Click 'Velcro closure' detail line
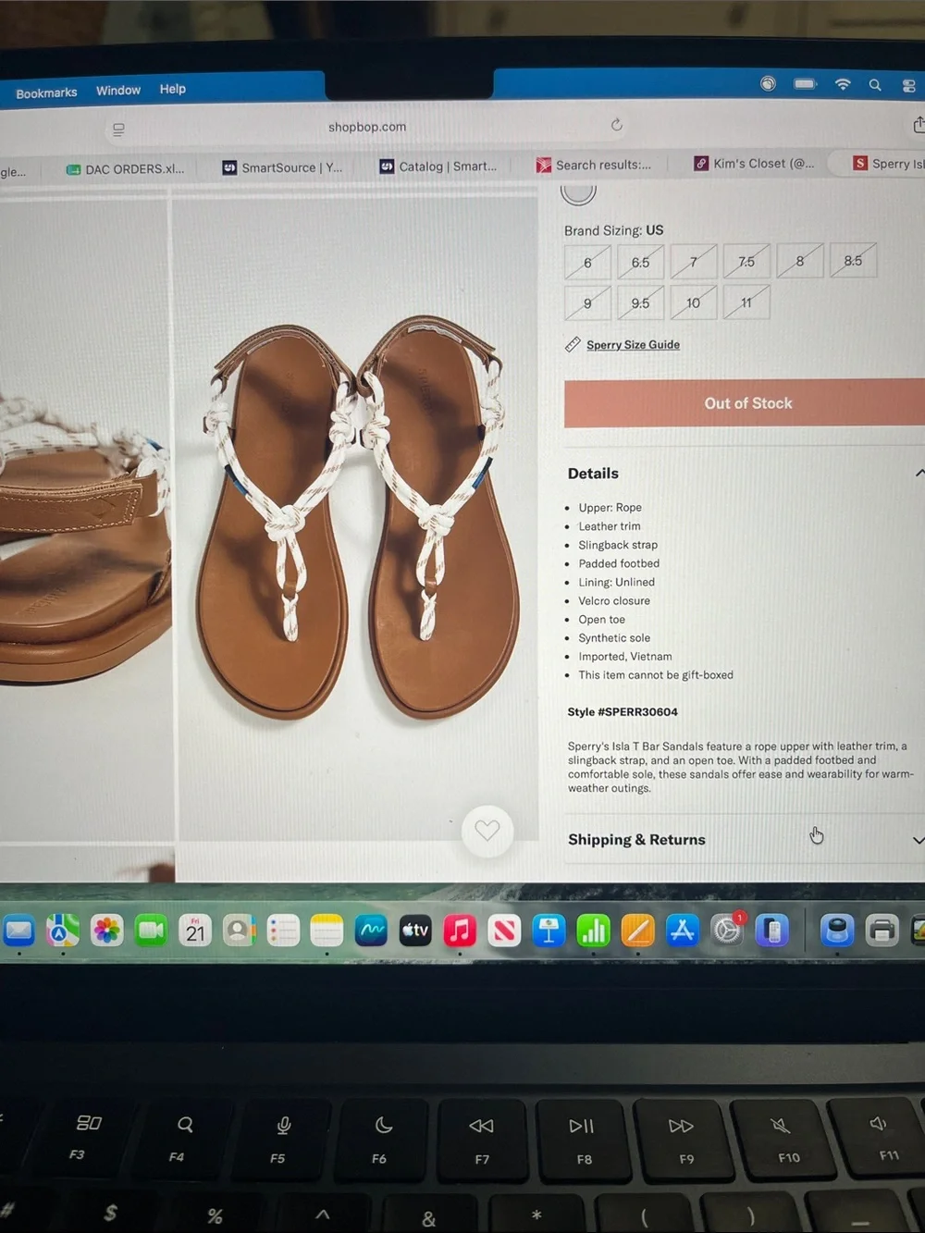 pyautogui.click(x=614, y=601)
